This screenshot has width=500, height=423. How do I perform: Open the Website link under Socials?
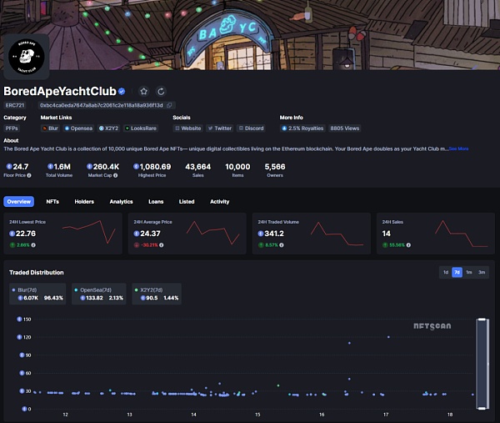coord(188,128)
